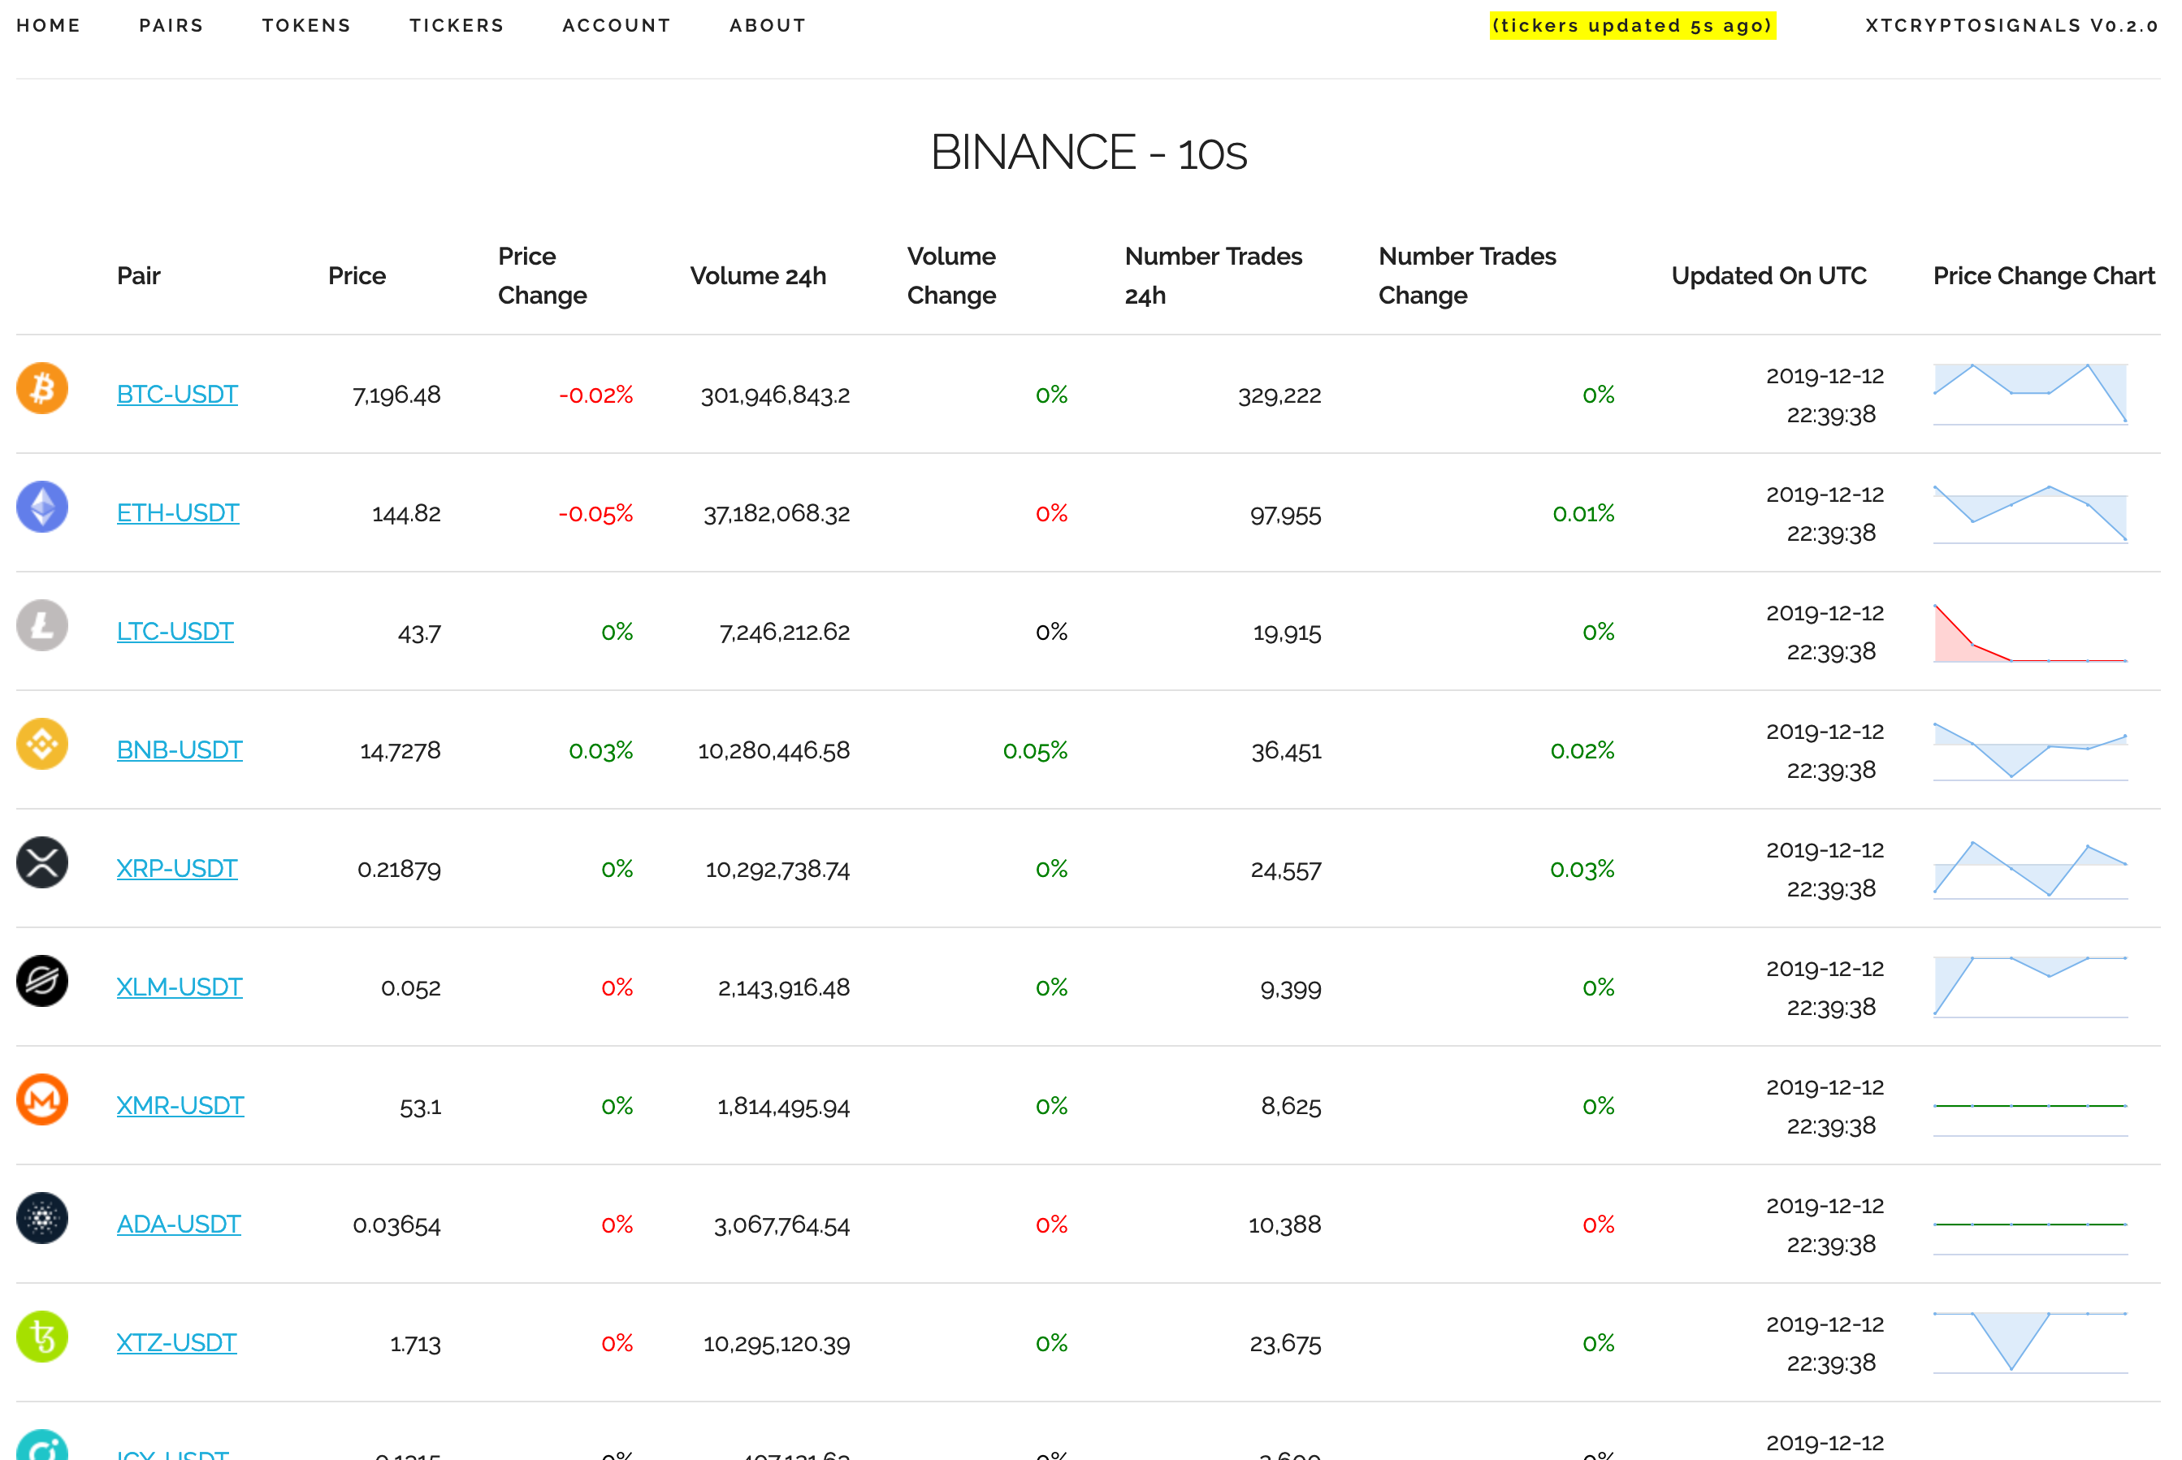Click the Litecoin coin icon
Image resolution: width=2182 pixels, height=1460 pixels.
(42, 626)
